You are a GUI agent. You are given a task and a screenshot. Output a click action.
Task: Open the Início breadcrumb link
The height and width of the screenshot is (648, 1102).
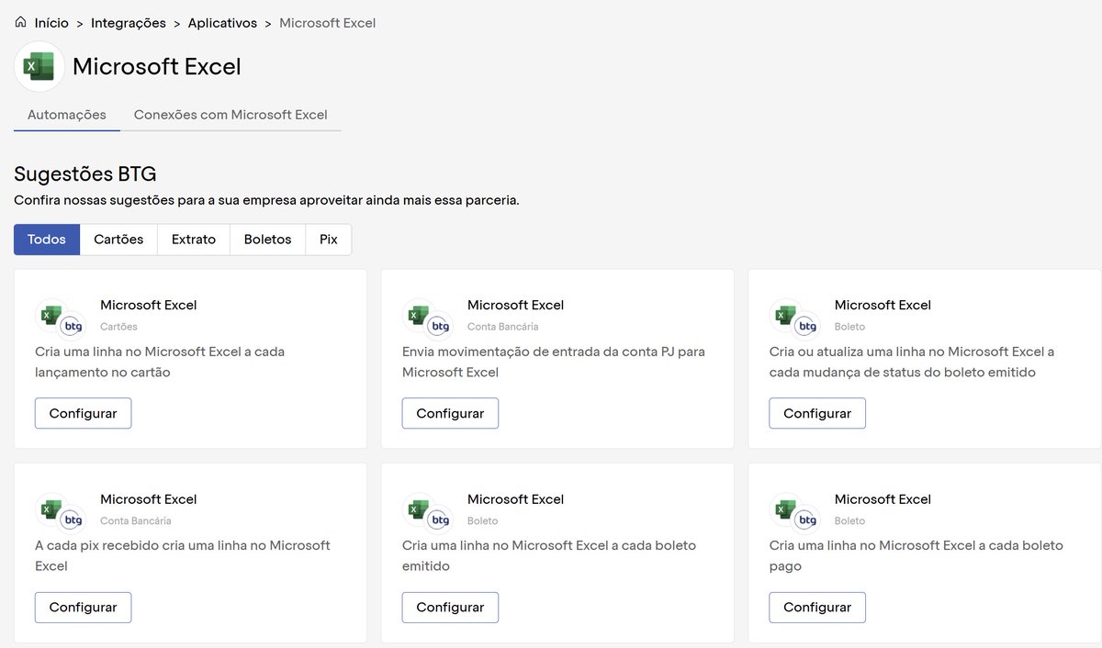51,23
